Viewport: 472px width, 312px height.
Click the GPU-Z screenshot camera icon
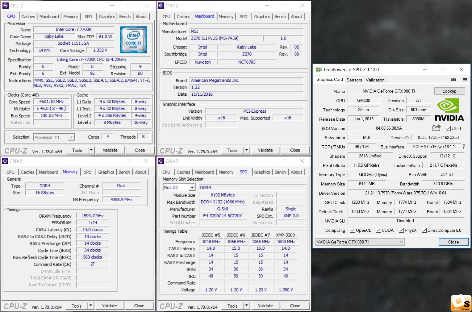click(453, 80)
